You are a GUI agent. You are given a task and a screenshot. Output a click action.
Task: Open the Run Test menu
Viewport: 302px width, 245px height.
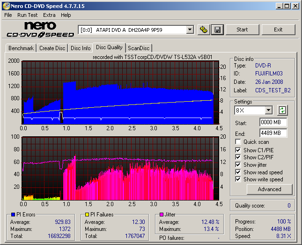(x=27, y=15)
